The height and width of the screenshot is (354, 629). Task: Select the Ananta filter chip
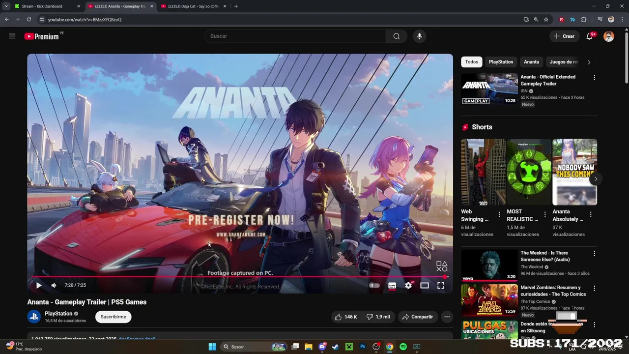click(x=531, y=62)
